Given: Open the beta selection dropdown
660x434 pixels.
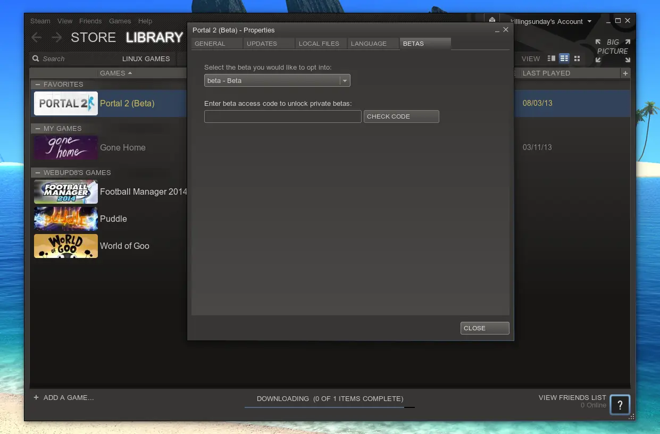Looking at the screenshot, I should (277, 80).
